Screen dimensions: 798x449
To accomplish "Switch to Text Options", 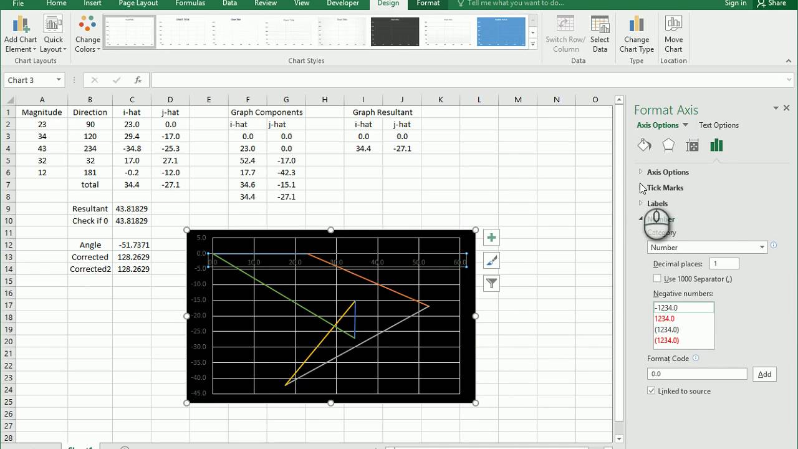I will [718, 125].
